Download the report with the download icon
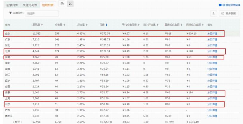This screenshot has width=243, height=124. pos(213,13)
